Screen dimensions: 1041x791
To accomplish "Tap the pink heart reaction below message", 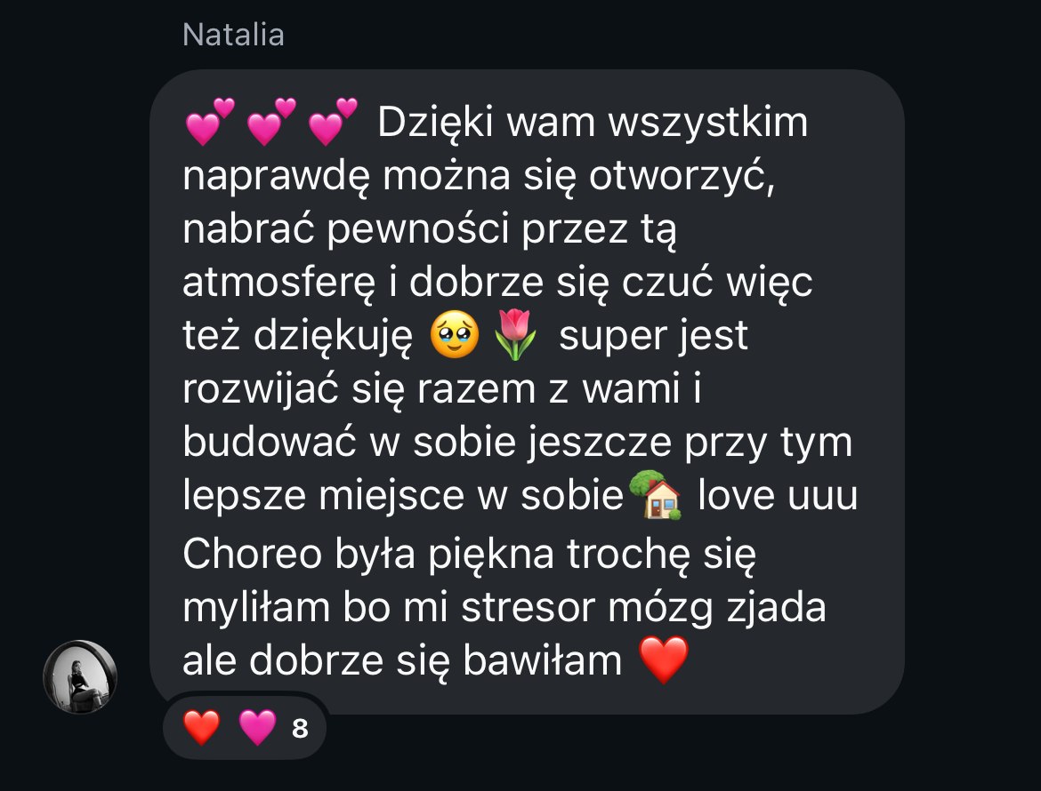I will pos(258,727).
